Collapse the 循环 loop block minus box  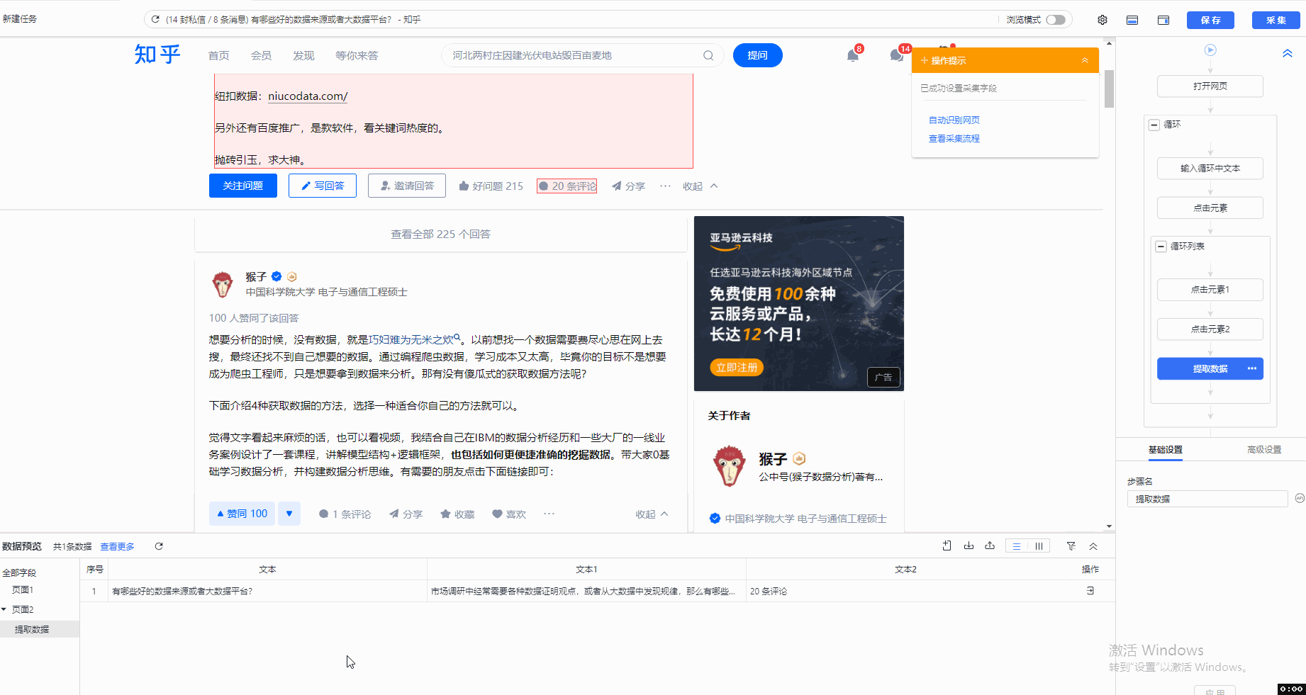[x=1154, y=125]
